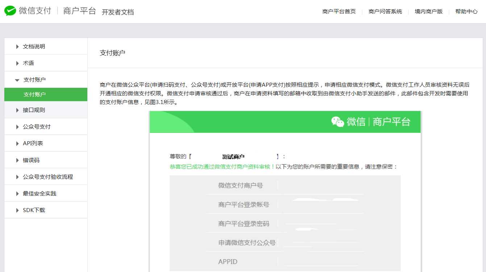Select the highlighted 支付账户 sub-item
The width and height of the screenshot is (486, 272).
[46, 95]
